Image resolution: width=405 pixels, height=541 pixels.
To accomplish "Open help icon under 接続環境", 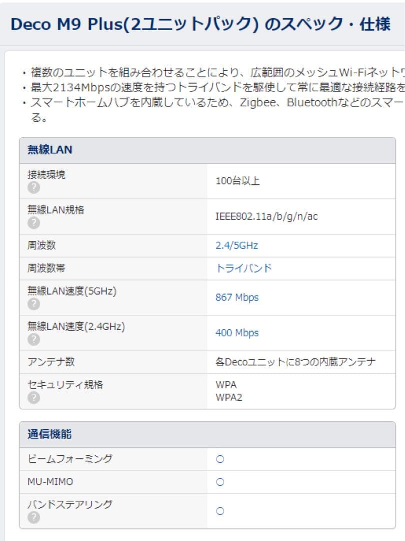I will [33, 188].
